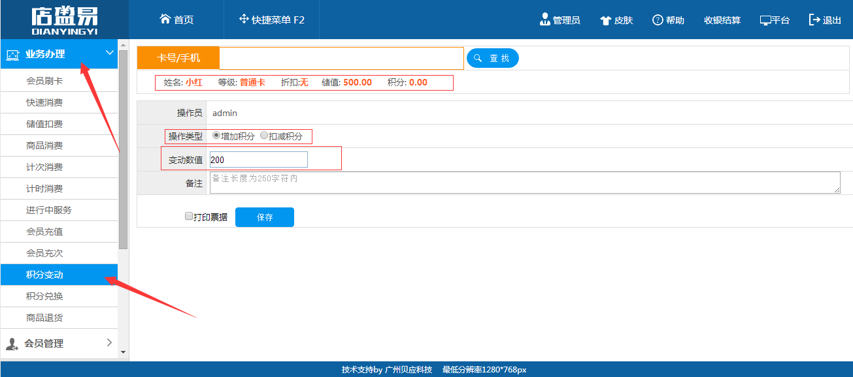The image size is (853, 377).
Task: Click the operator value admin
Action: tap(225, 113)
